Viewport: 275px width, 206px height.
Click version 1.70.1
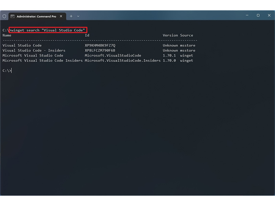tap(169, 56)
